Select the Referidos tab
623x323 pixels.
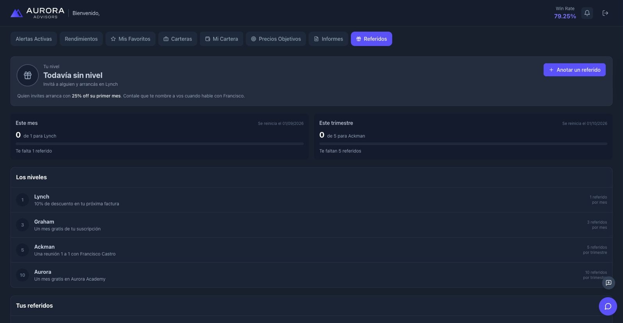[x=371, y=39]
